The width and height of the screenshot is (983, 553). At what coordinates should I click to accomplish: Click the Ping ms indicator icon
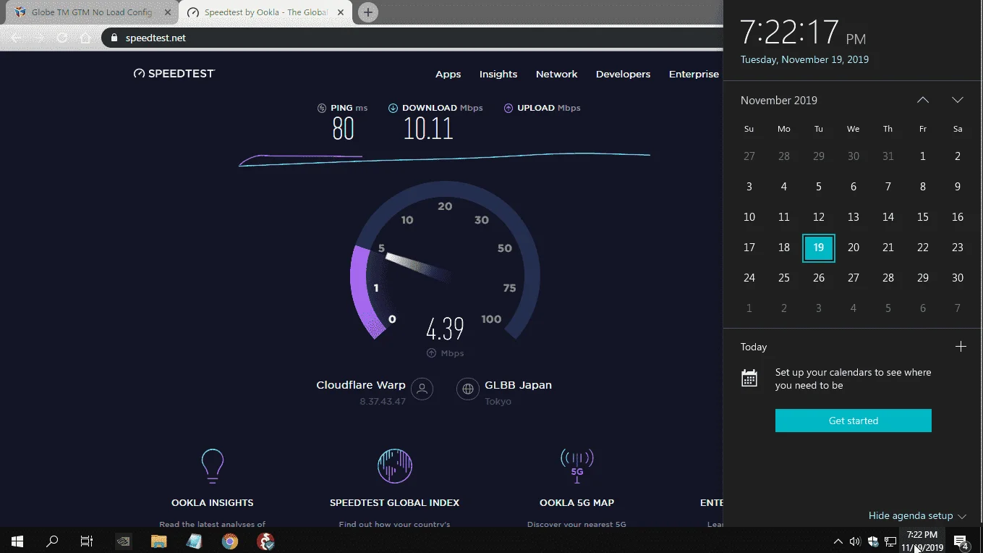(x=322, y=108)
